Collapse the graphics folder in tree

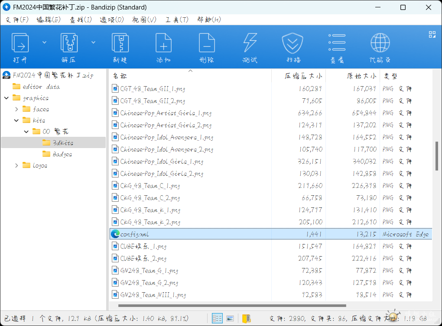[x=6, y=98]
